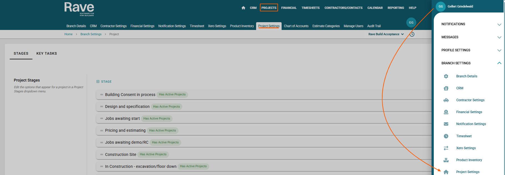Click the swap arrows icon beside Xero Settings
This screenshot has height=175, width=505.
click(x=446, y=148)
